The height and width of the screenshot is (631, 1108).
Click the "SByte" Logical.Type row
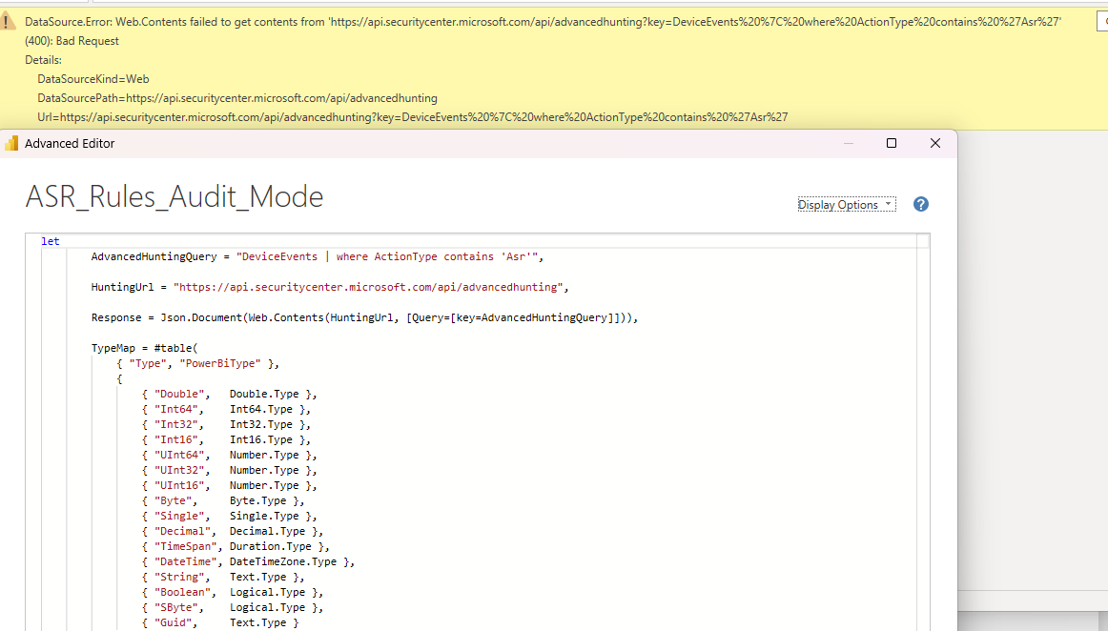[233, 607]
